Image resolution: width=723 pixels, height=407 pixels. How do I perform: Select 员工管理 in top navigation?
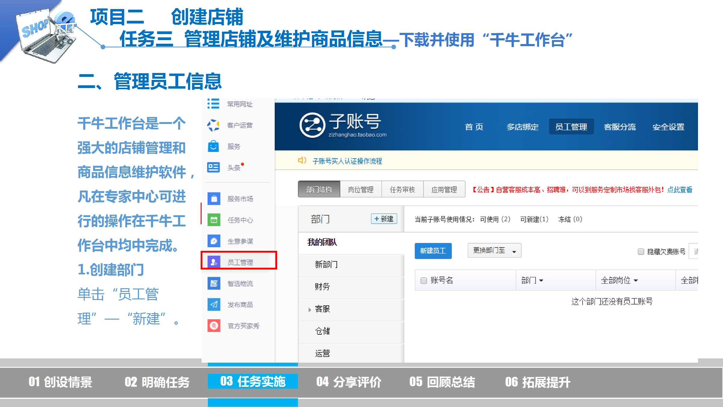pos(571,127)
